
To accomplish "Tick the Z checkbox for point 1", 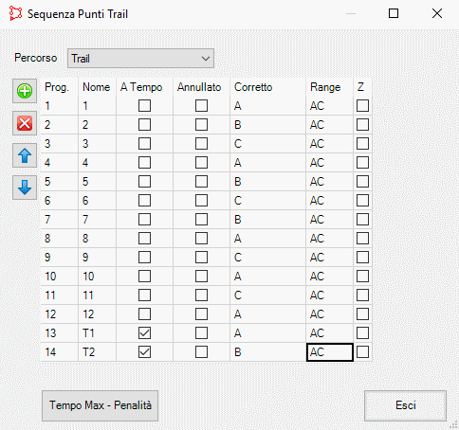I will 362,106.
